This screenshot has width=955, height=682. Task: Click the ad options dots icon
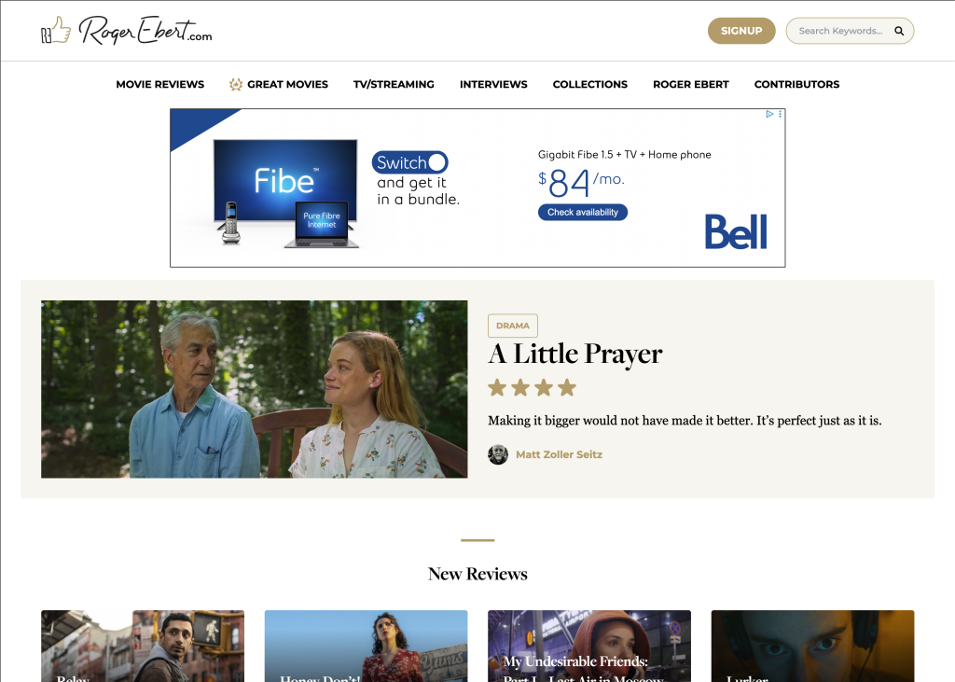tap(781, 114)
